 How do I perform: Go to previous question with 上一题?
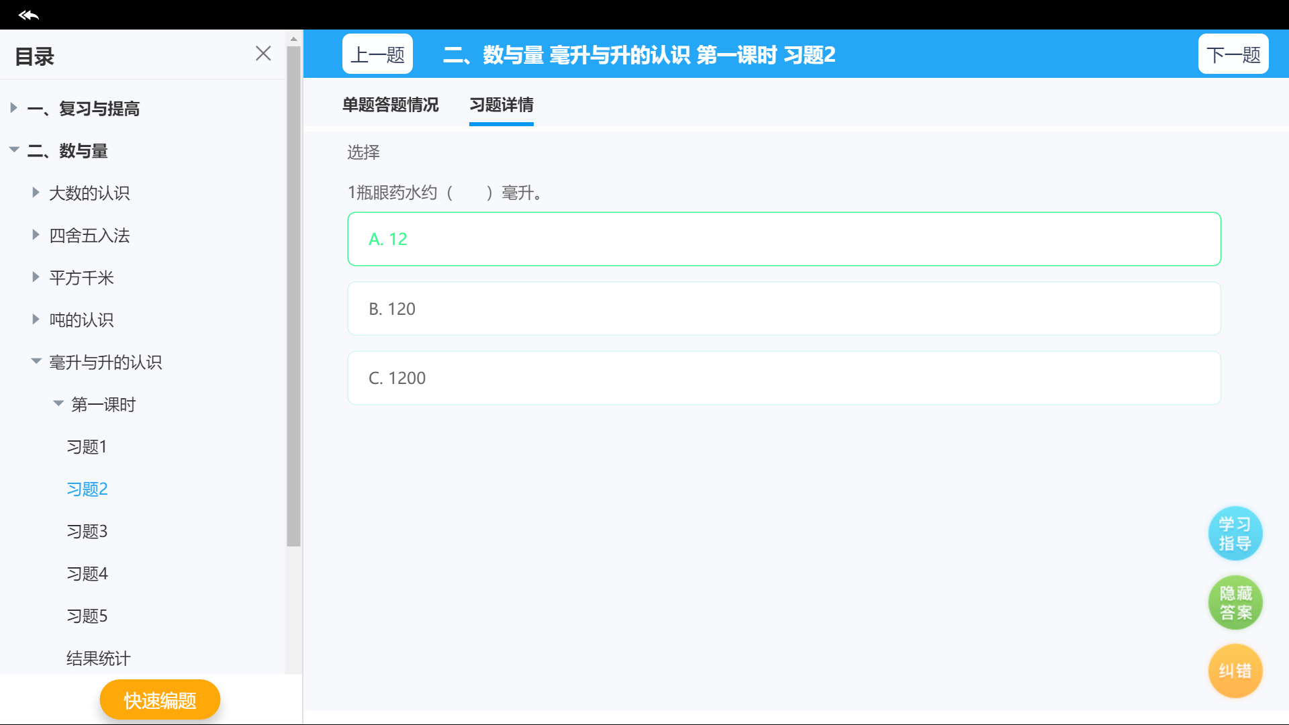(377, 54)
